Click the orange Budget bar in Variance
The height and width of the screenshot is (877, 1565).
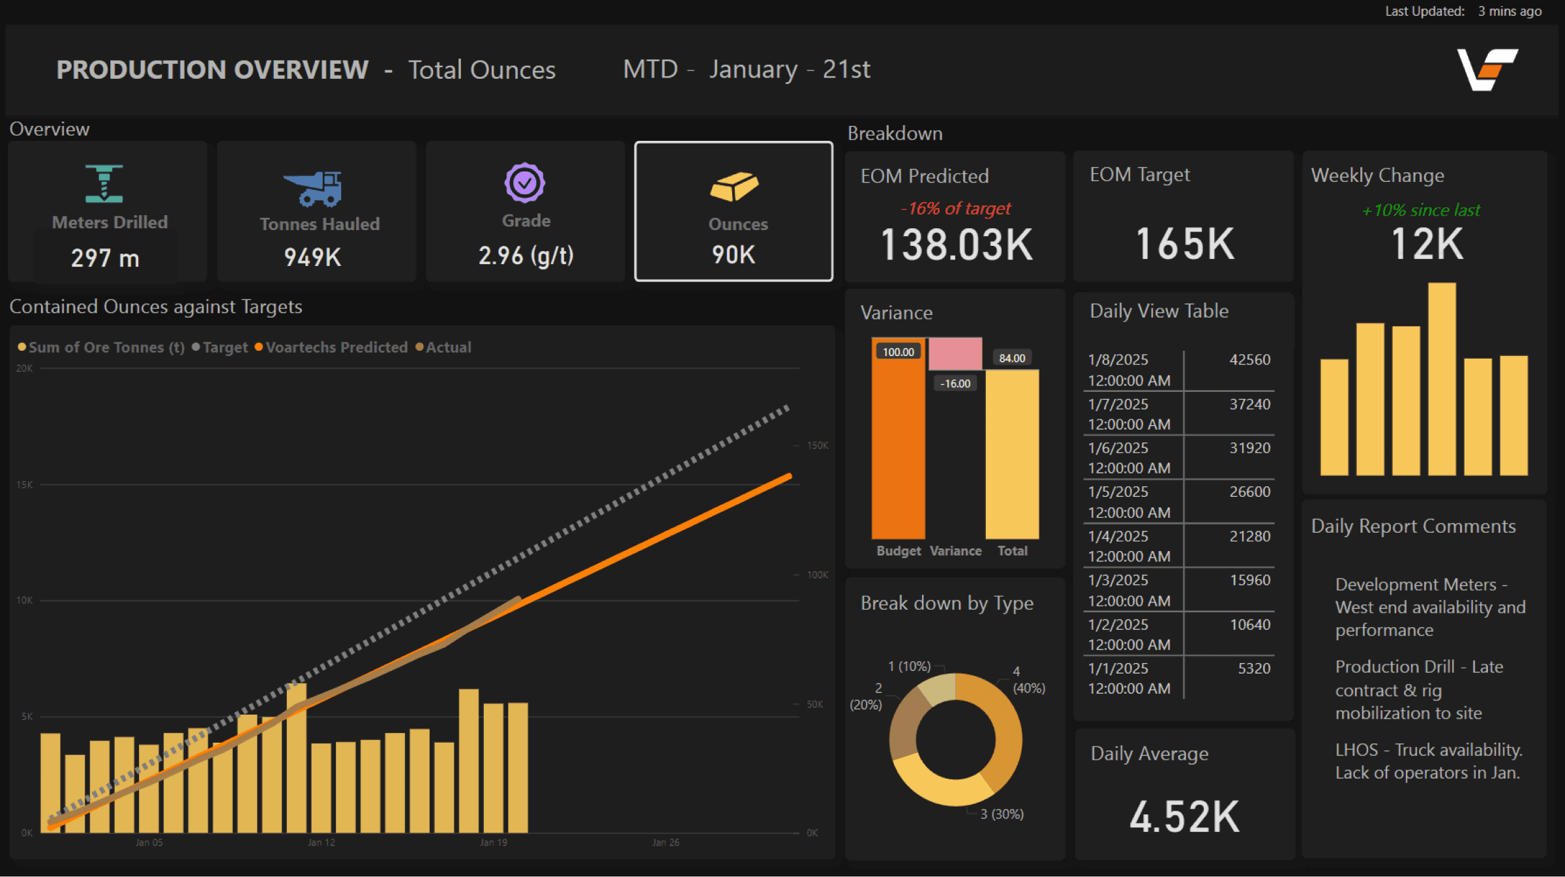(x=898, y=443)
